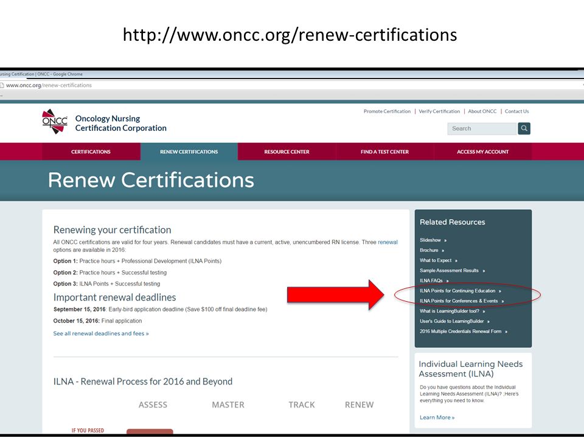This screenshot has width=584, height=438.
Task: Click 'Individual Learning Needs Assessment (ILNA)' heading
Action: tap(470, 369)
